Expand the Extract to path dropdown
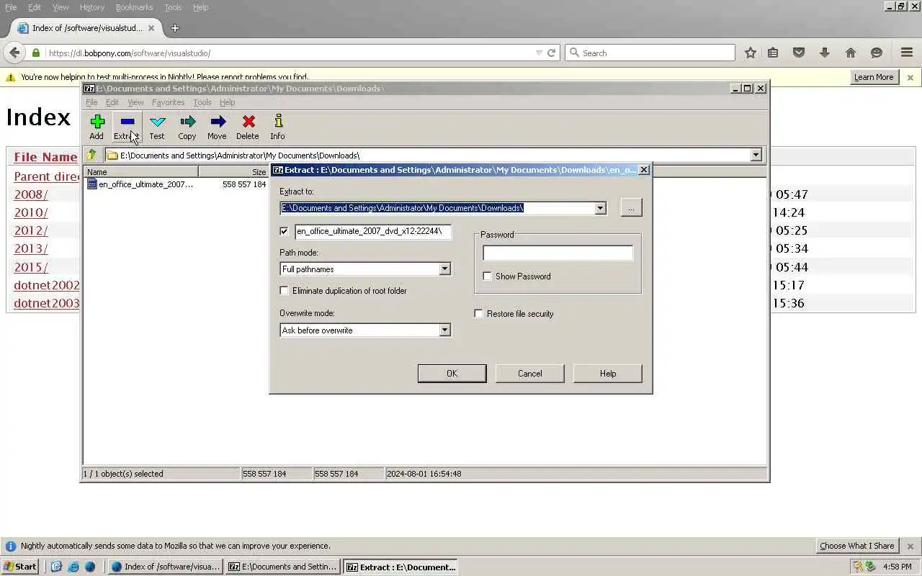The height and width of the screenshot is (576, 922). pos(600,208)
